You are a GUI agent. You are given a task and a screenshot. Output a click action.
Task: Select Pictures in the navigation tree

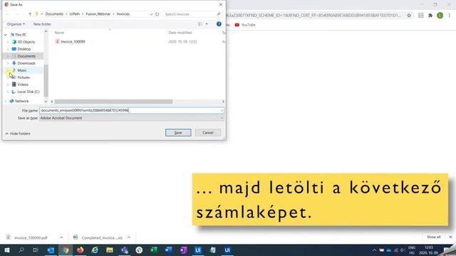24,78
